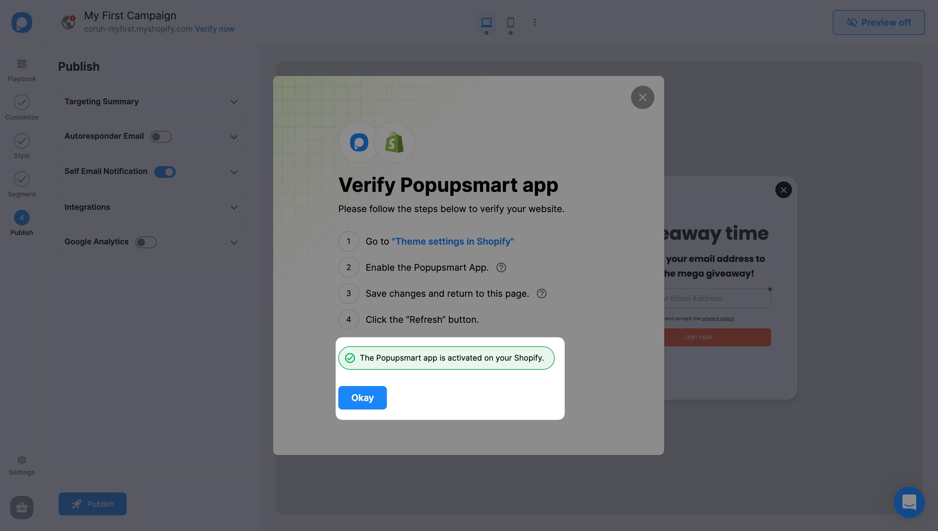Open "Theme settings in Shopify" link
This screenshot has height=531, width=938.
(x=452, y=241)
